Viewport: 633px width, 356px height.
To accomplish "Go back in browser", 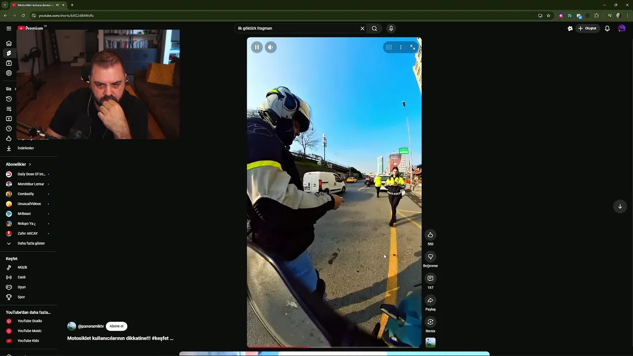I will click(x=5, y=15).
